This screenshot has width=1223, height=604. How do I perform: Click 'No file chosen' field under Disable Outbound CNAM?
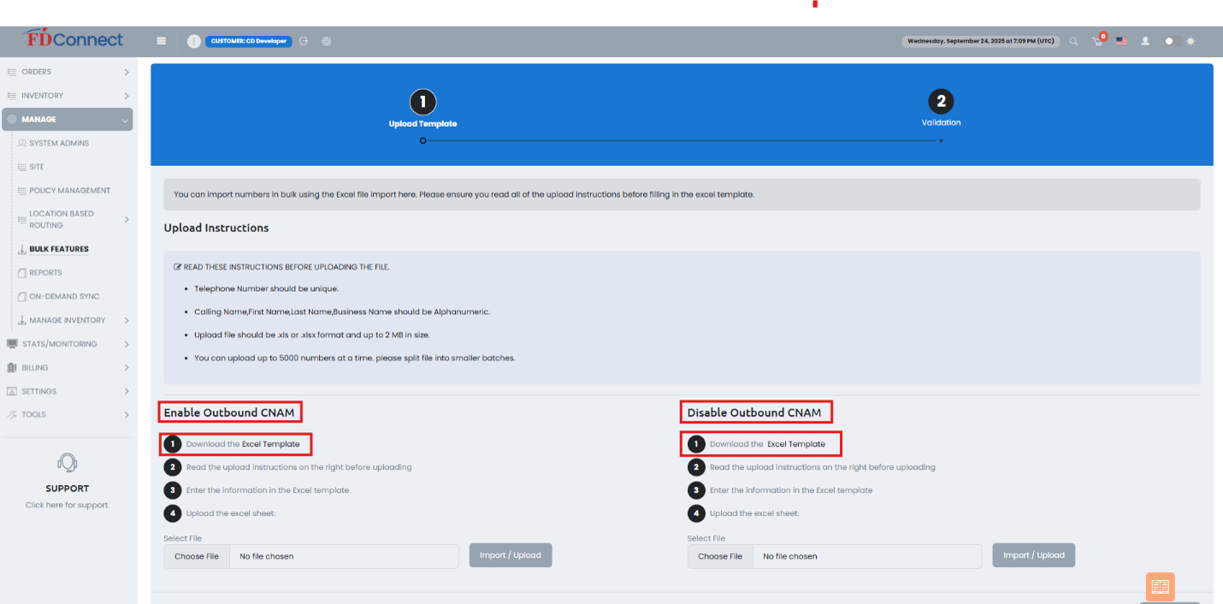coord(868,556)
